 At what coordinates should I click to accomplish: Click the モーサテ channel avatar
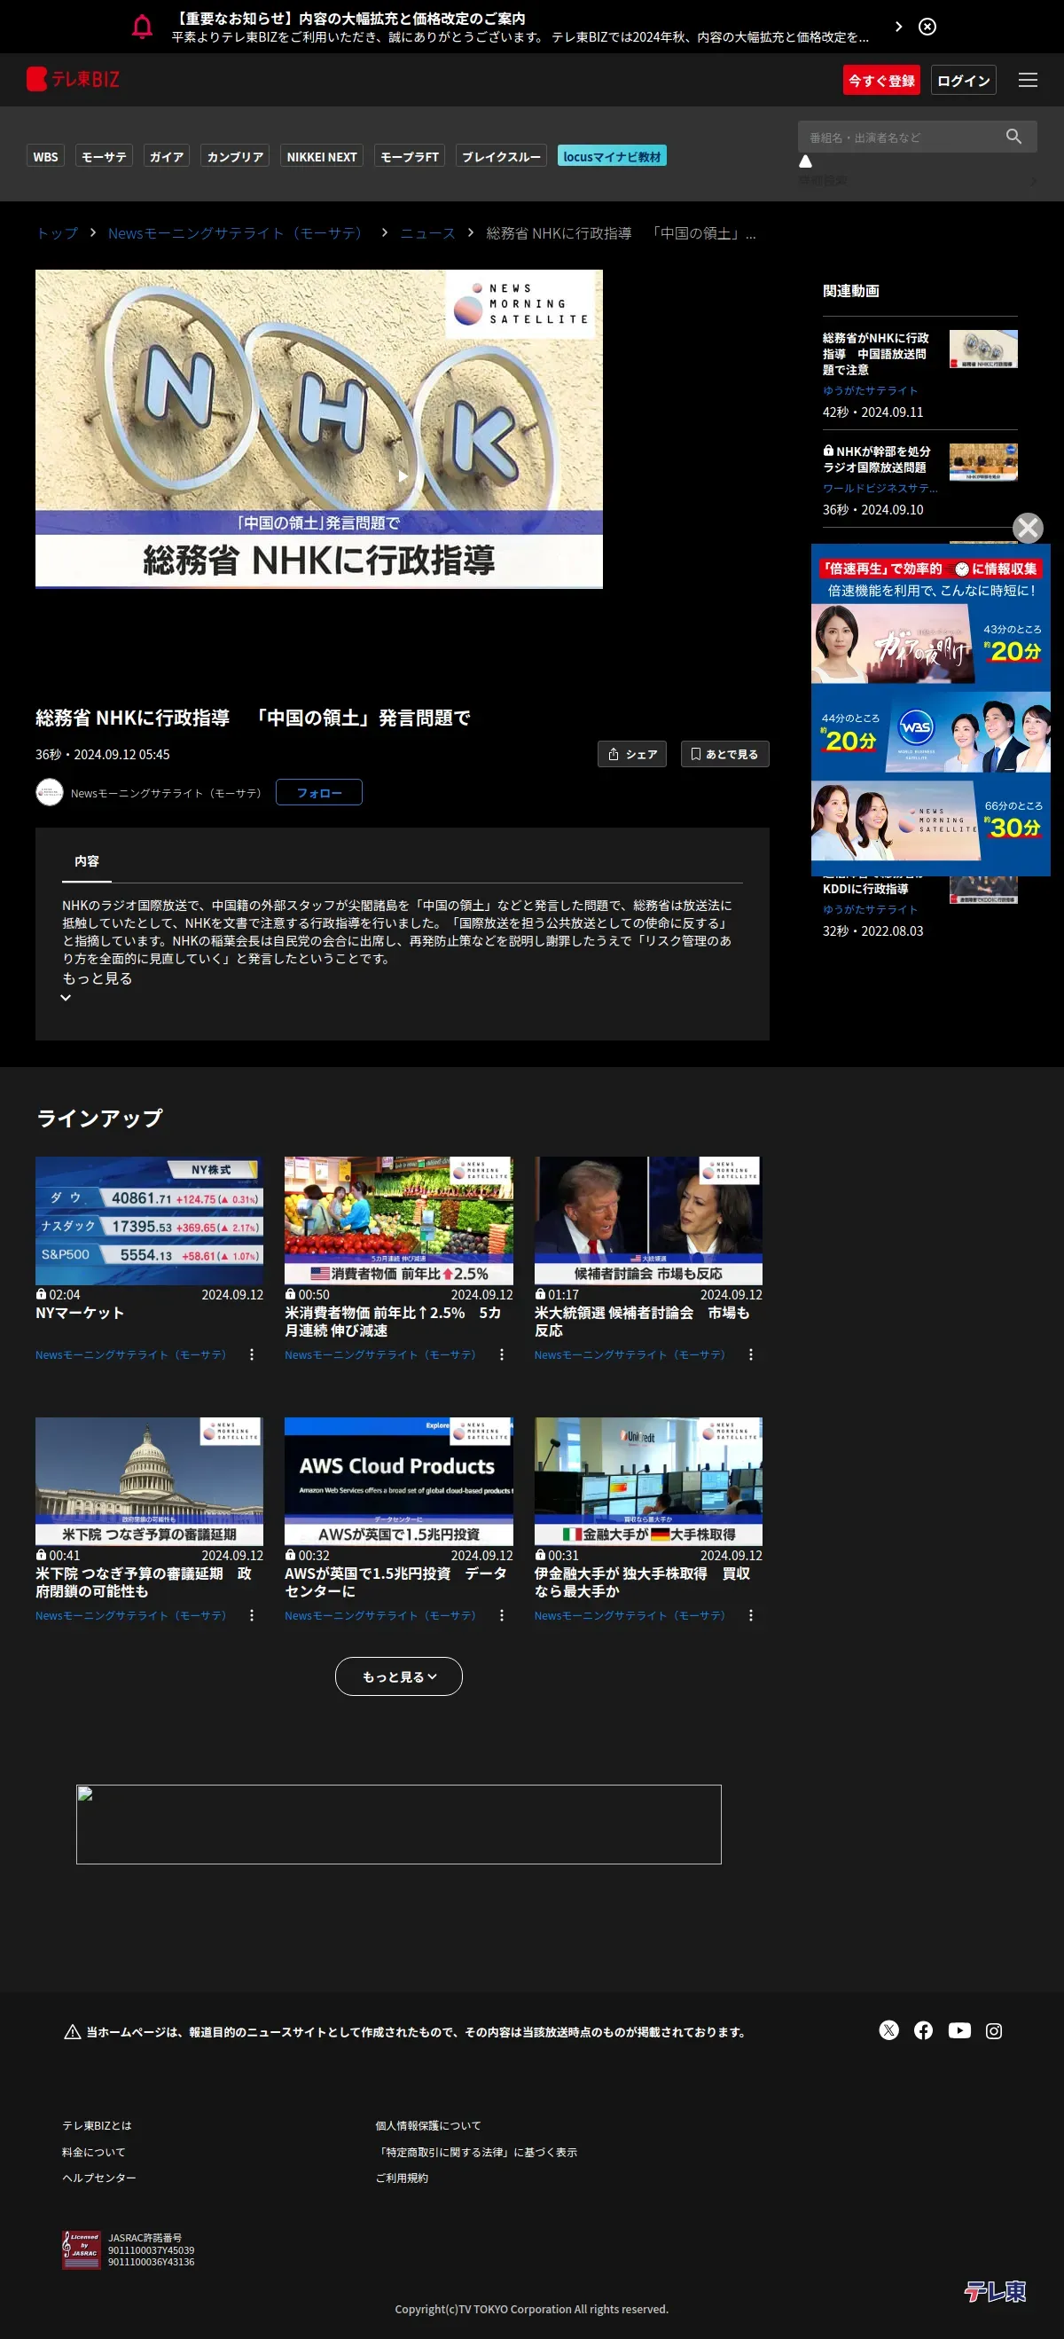49,792
